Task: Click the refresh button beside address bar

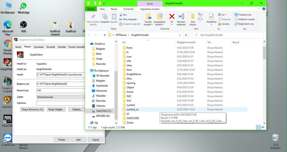Action: pos(186,35)
